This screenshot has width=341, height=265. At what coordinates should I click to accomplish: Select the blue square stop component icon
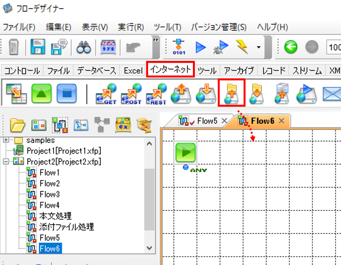[67, 94]
